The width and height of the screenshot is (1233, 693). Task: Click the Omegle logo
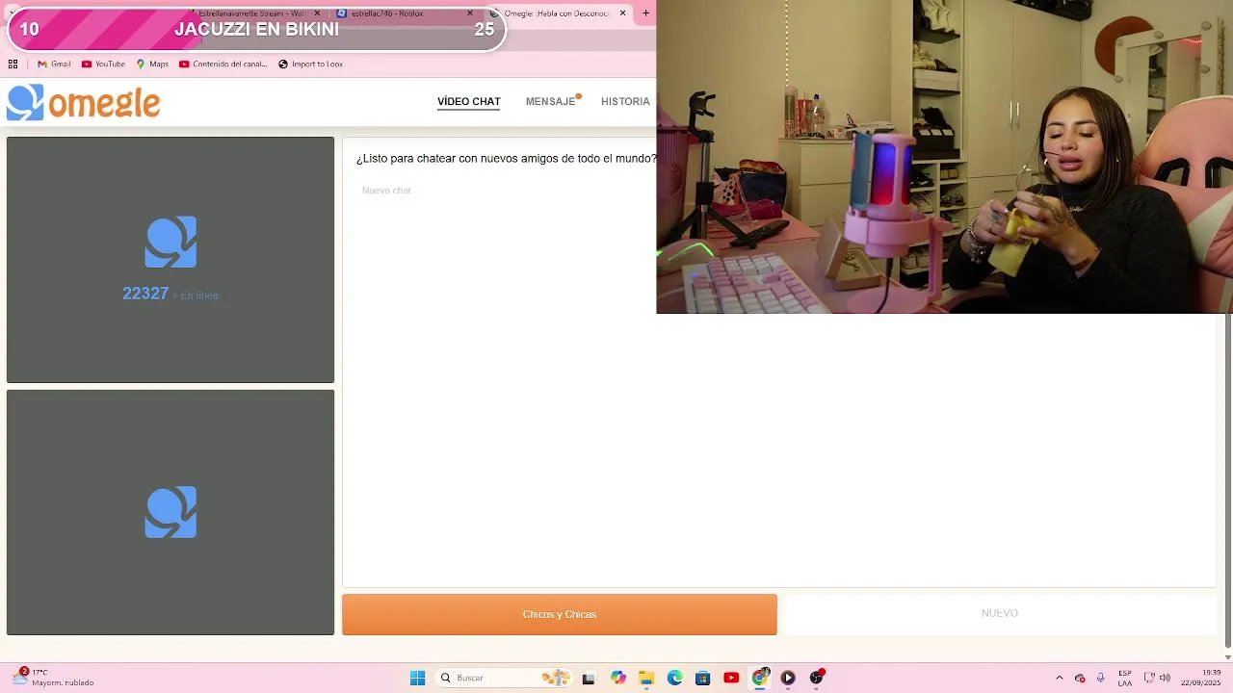(x=84, y=102)
